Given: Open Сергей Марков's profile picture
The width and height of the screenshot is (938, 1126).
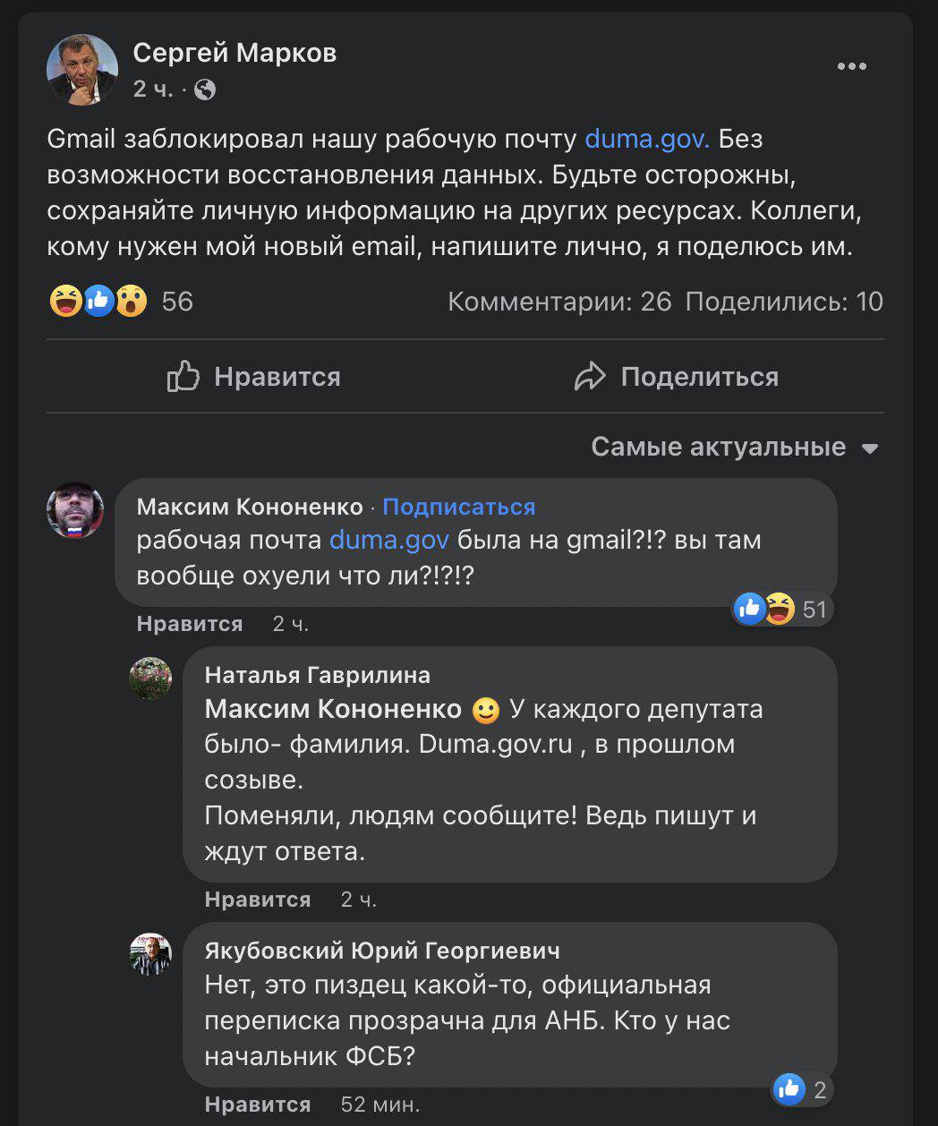Looking at the screenshot, I should click(82, 70).
